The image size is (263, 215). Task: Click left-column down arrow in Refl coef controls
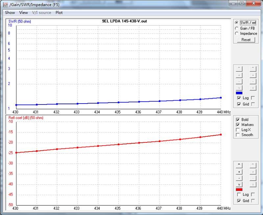pos(239,184)
